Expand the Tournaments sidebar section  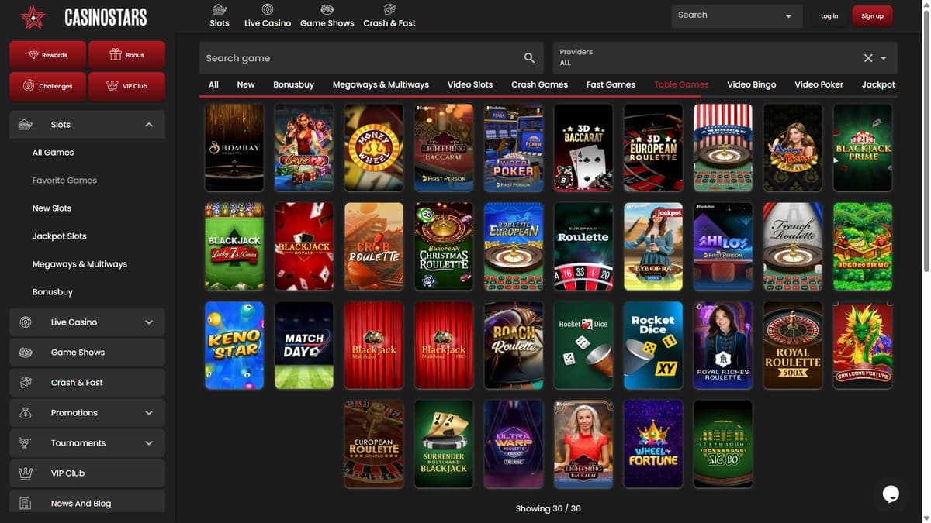tap(149, 443)
